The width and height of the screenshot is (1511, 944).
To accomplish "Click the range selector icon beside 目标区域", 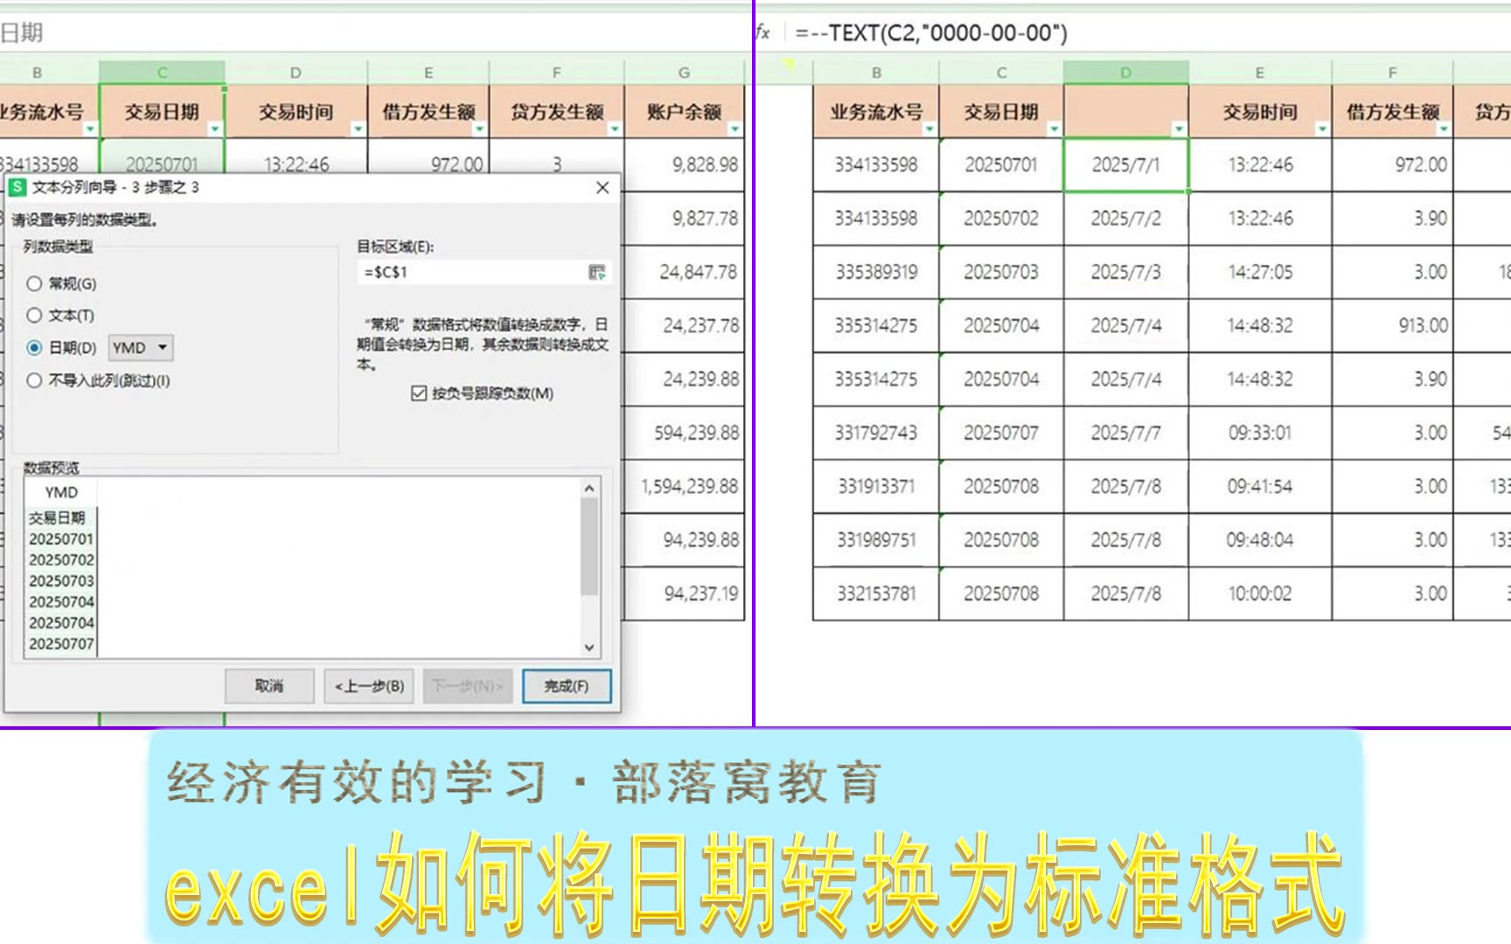I will click(x=597, y=273).
